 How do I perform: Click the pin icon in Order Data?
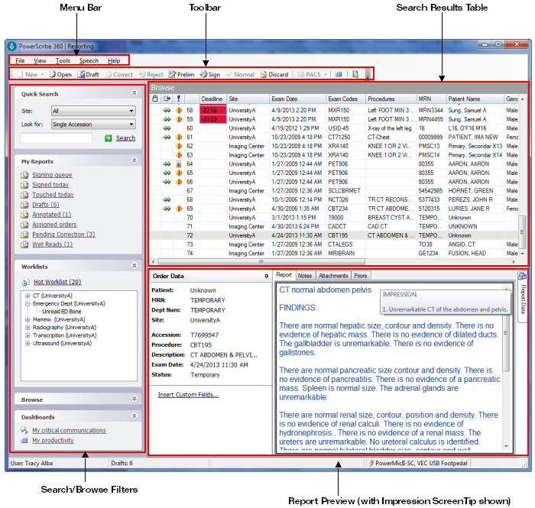pyautogui.click(x=267, y=277)
